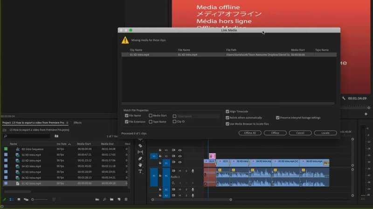The height and width of the screenshot is (209, 373).
Task: Click the sequence icon beside XD Intro Sequence
Action: (18, 149)
